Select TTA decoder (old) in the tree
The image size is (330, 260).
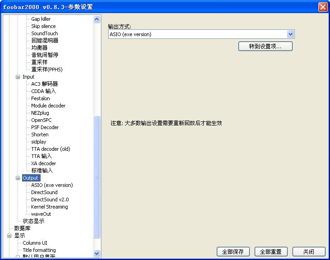[50, 149]
